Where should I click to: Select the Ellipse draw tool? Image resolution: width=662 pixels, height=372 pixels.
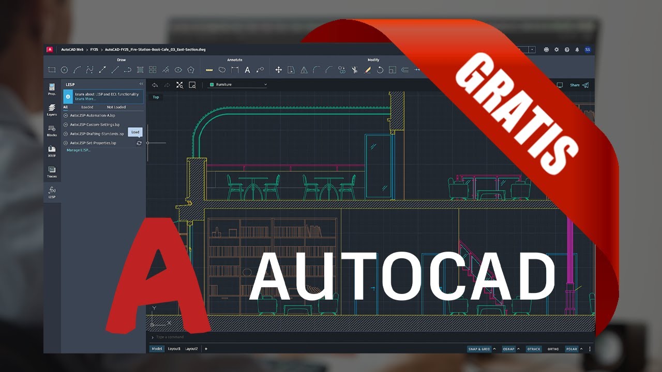(x=178, y=70)
